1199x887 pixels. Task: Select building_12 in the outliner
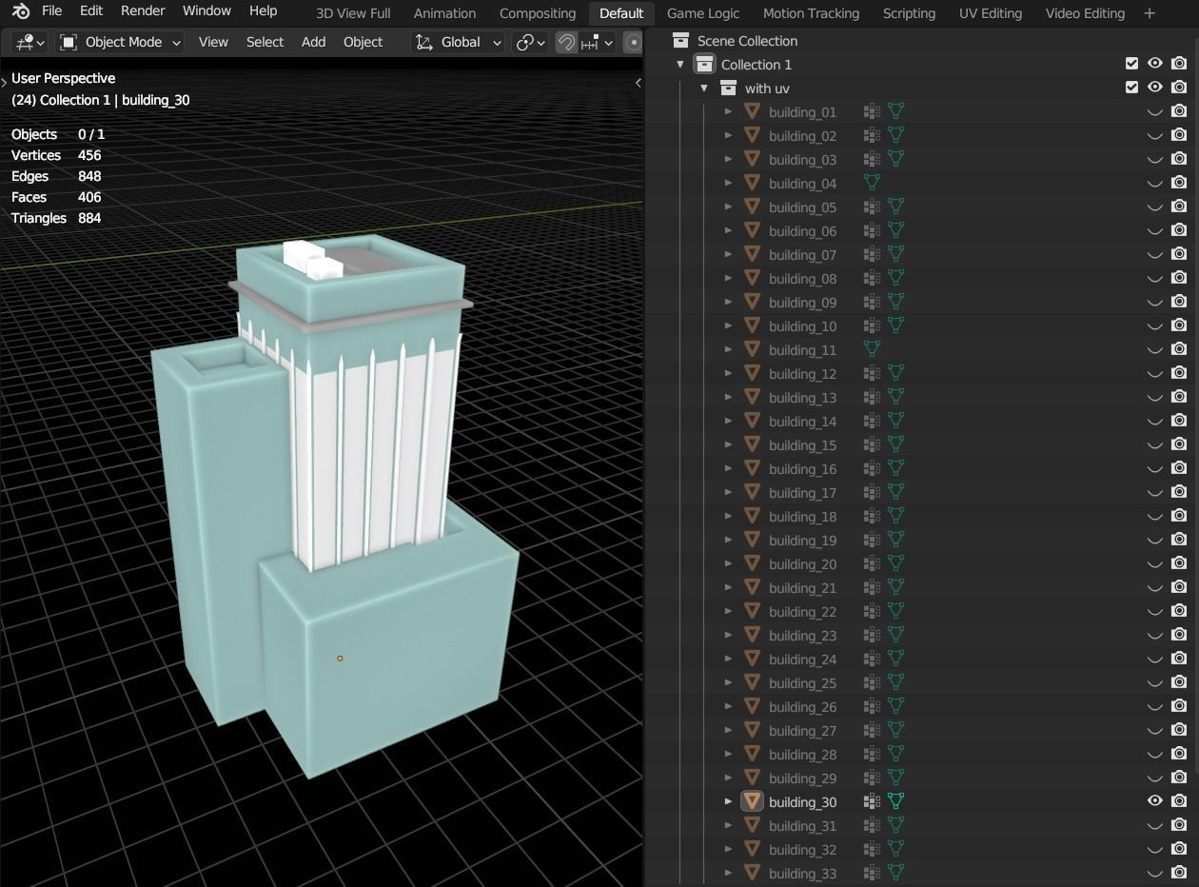click(x=802, y=374)
